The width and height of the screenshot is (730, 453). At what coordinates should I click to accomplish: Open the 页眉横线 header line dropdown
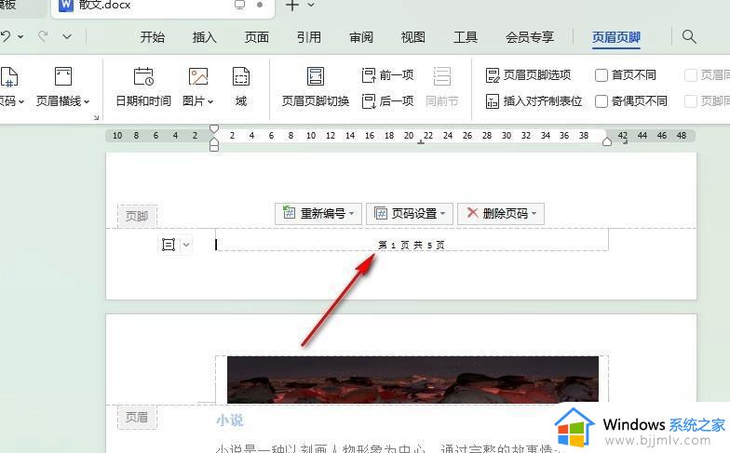click(x=63, y=87)
